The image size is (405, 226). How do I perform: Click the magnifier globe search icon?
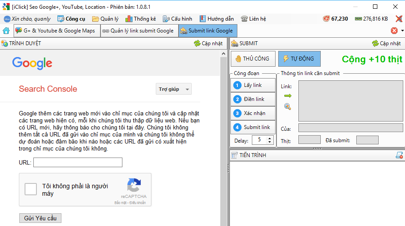(287, 106)
